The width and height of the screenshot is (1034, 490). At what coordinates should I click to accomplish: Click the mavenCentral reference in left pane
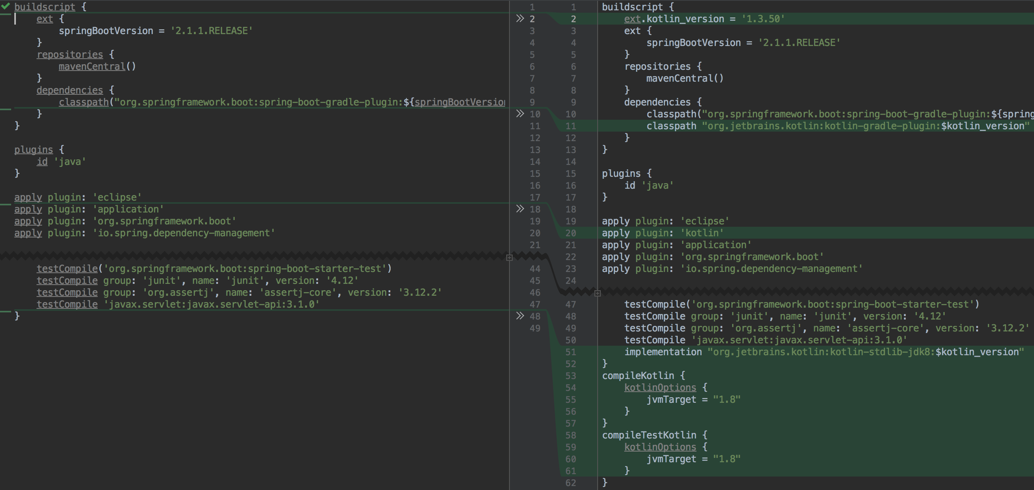(x=92, y=67)
